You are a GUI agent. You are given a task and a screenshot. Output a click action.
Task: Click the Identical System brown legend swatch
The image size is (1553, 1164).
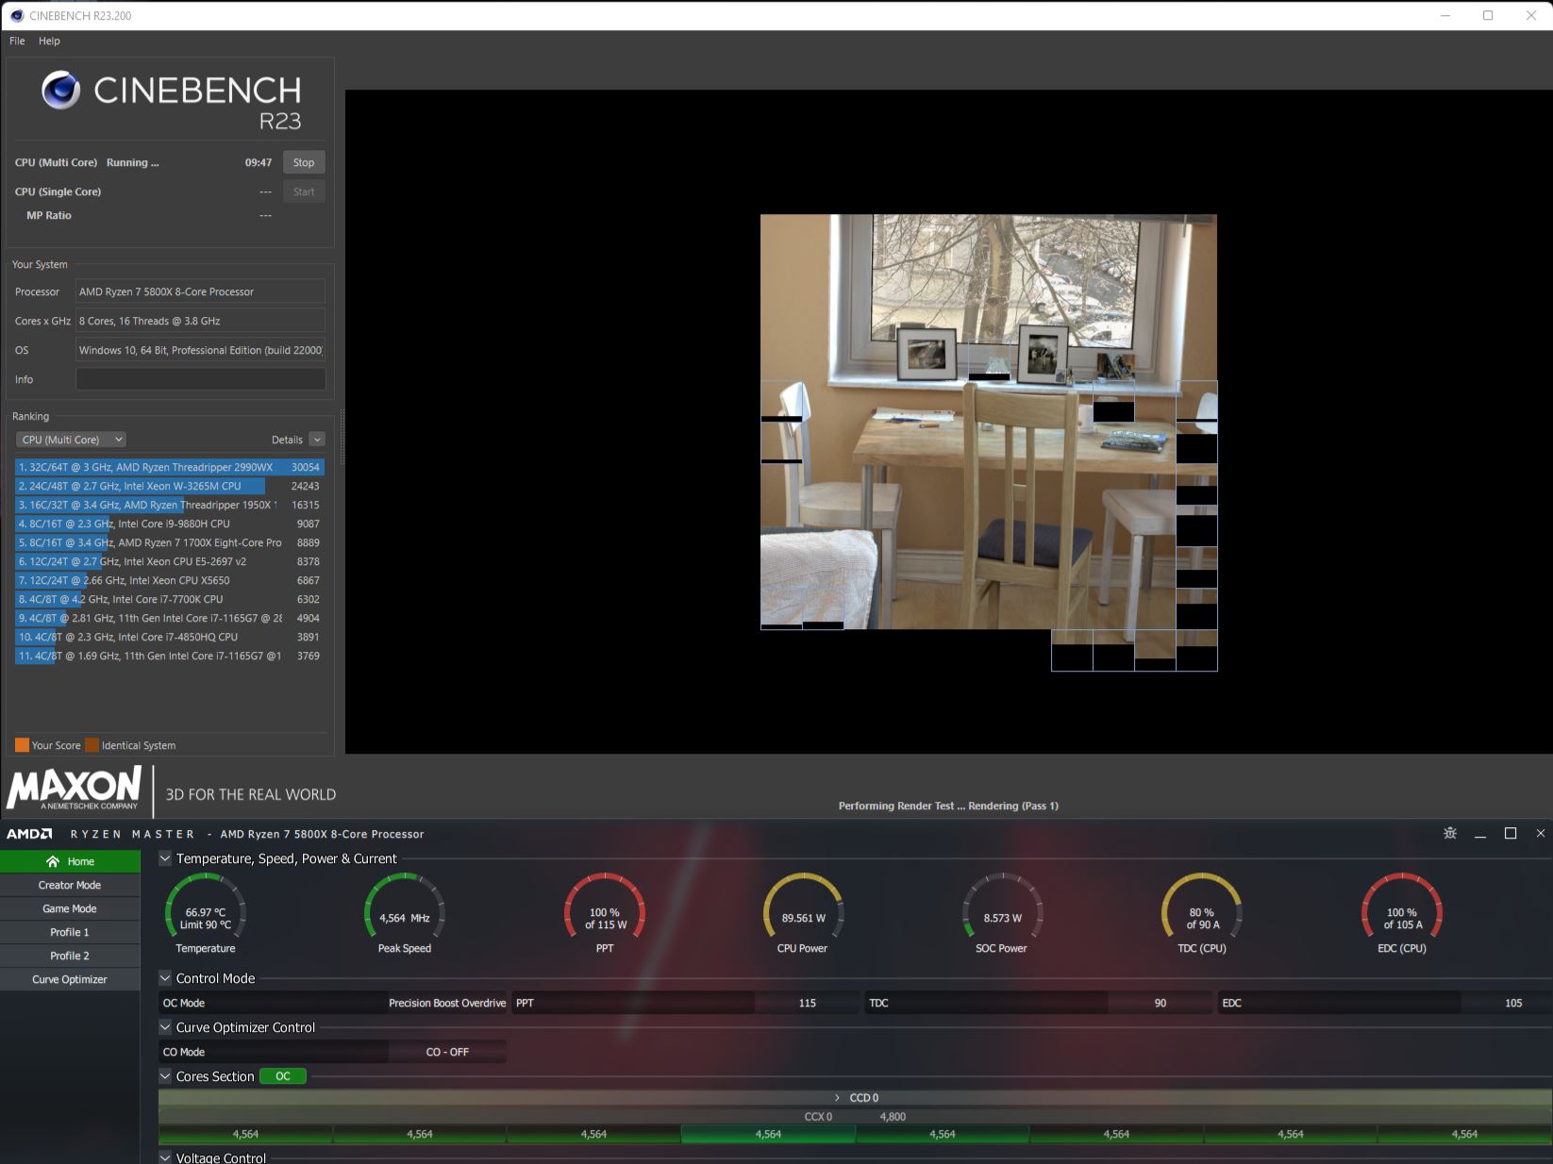click(92, 745)
